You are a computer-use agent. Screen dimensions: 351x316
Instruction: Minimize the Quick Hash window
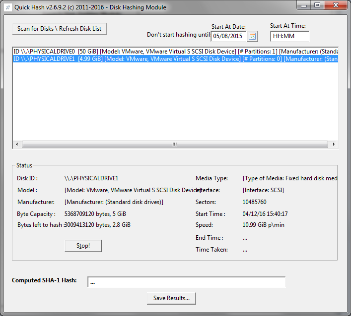click(x=304, y=5)
